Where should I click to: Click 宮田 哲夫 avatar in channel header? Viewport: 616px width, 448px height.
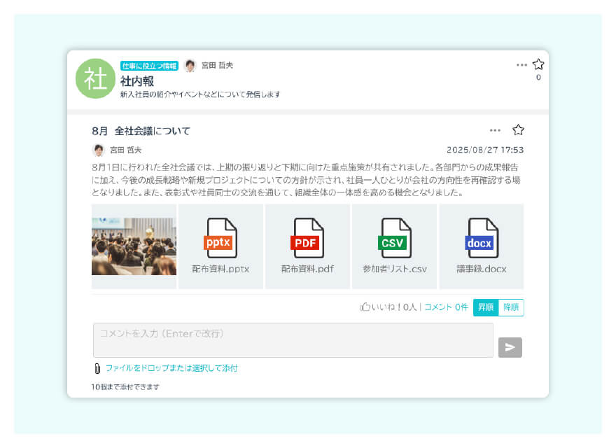tap(190, 66)
